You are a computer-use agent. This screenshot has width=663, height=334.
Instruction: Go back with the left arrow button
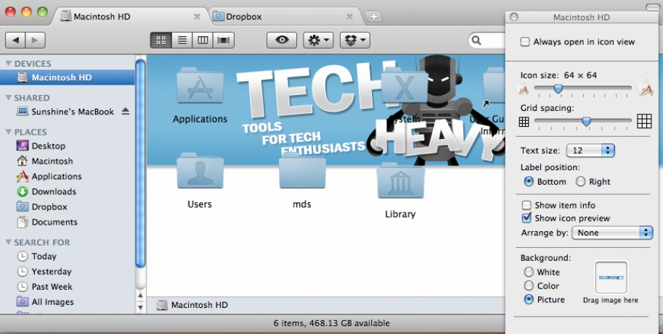[16, 40]
